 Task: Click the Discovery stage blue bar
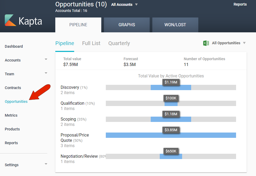coord(171,88)
